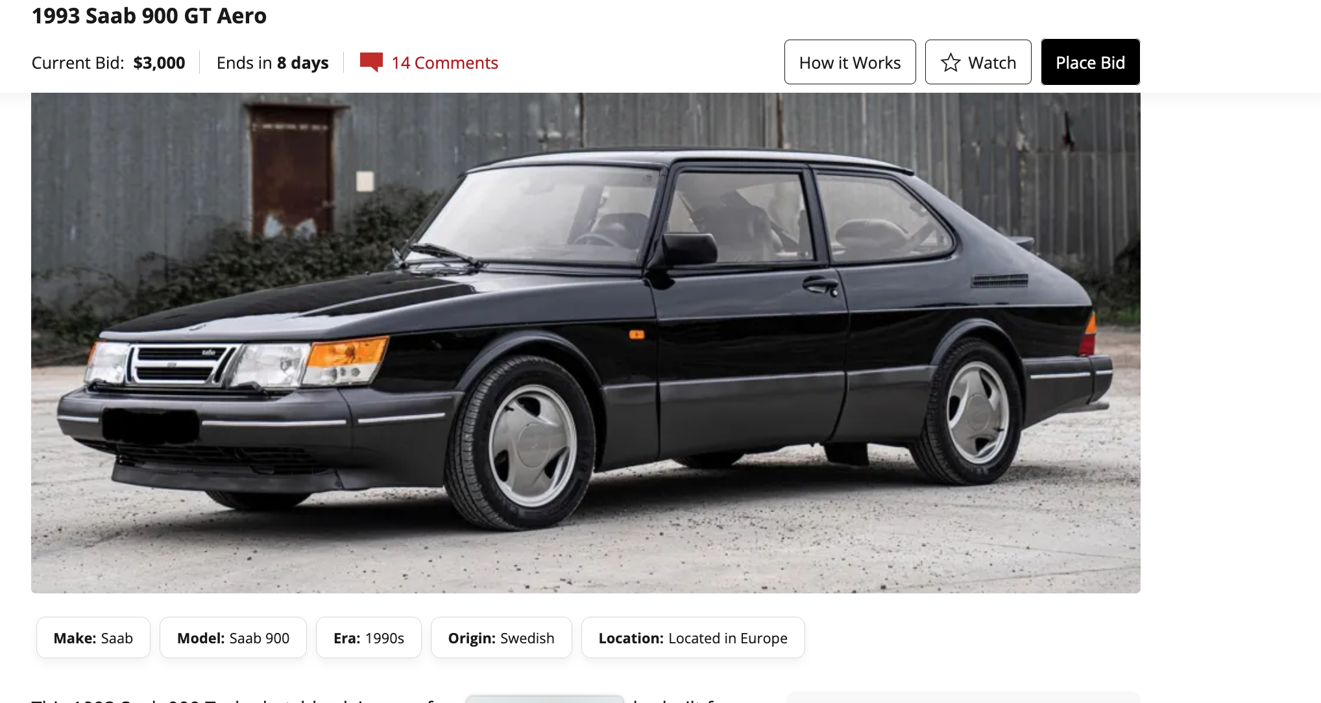Select the Origin: Swedish tag
This screenshot has width=1321, height=703.
(x=502, y=637)
